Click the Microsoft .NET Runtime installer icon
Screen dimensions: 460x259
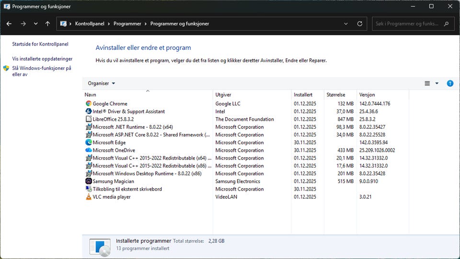88,127
